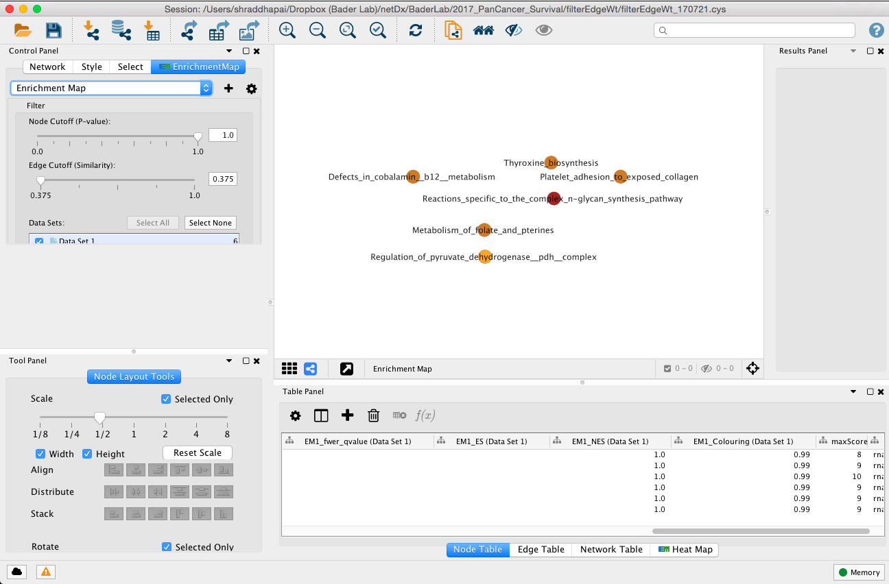Screen dimensions: 889x584
Task: Uncheck Selected Only next to Scale
Action: (166, 399)
